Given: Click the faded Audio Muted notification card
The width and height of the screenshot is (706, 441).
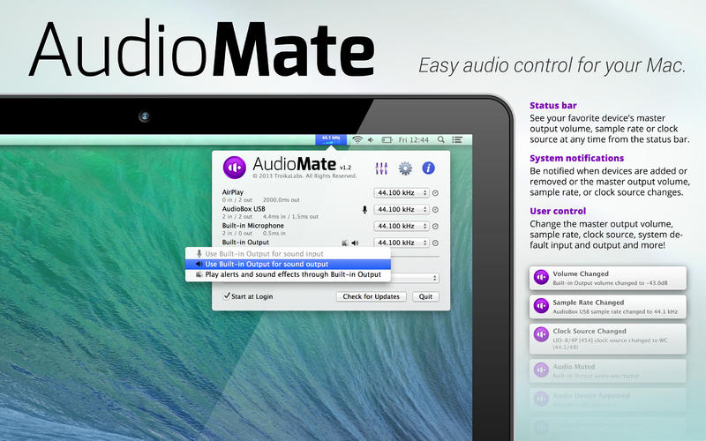Looking at the screenshot, I should click(x=608, y=370).
